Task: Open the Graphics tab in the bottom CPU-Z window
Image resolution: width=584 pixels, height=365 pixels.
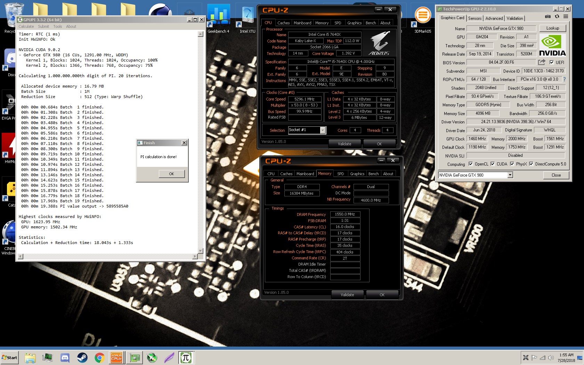Action: tap(357, 174)
